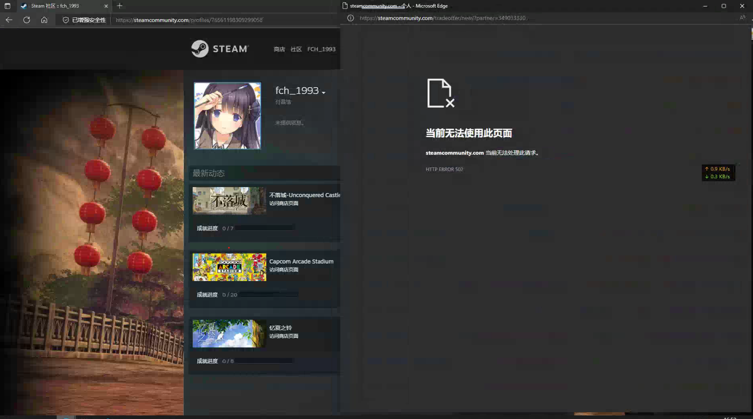This screenshot has height=419, width=753.
Task: Click the page info icon in the right address bar
Action: pos(350,18)
